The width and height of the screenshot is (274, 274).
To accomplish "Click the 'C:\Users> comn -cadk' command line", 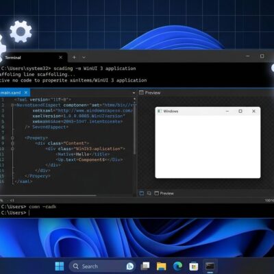I will [29, 207].
